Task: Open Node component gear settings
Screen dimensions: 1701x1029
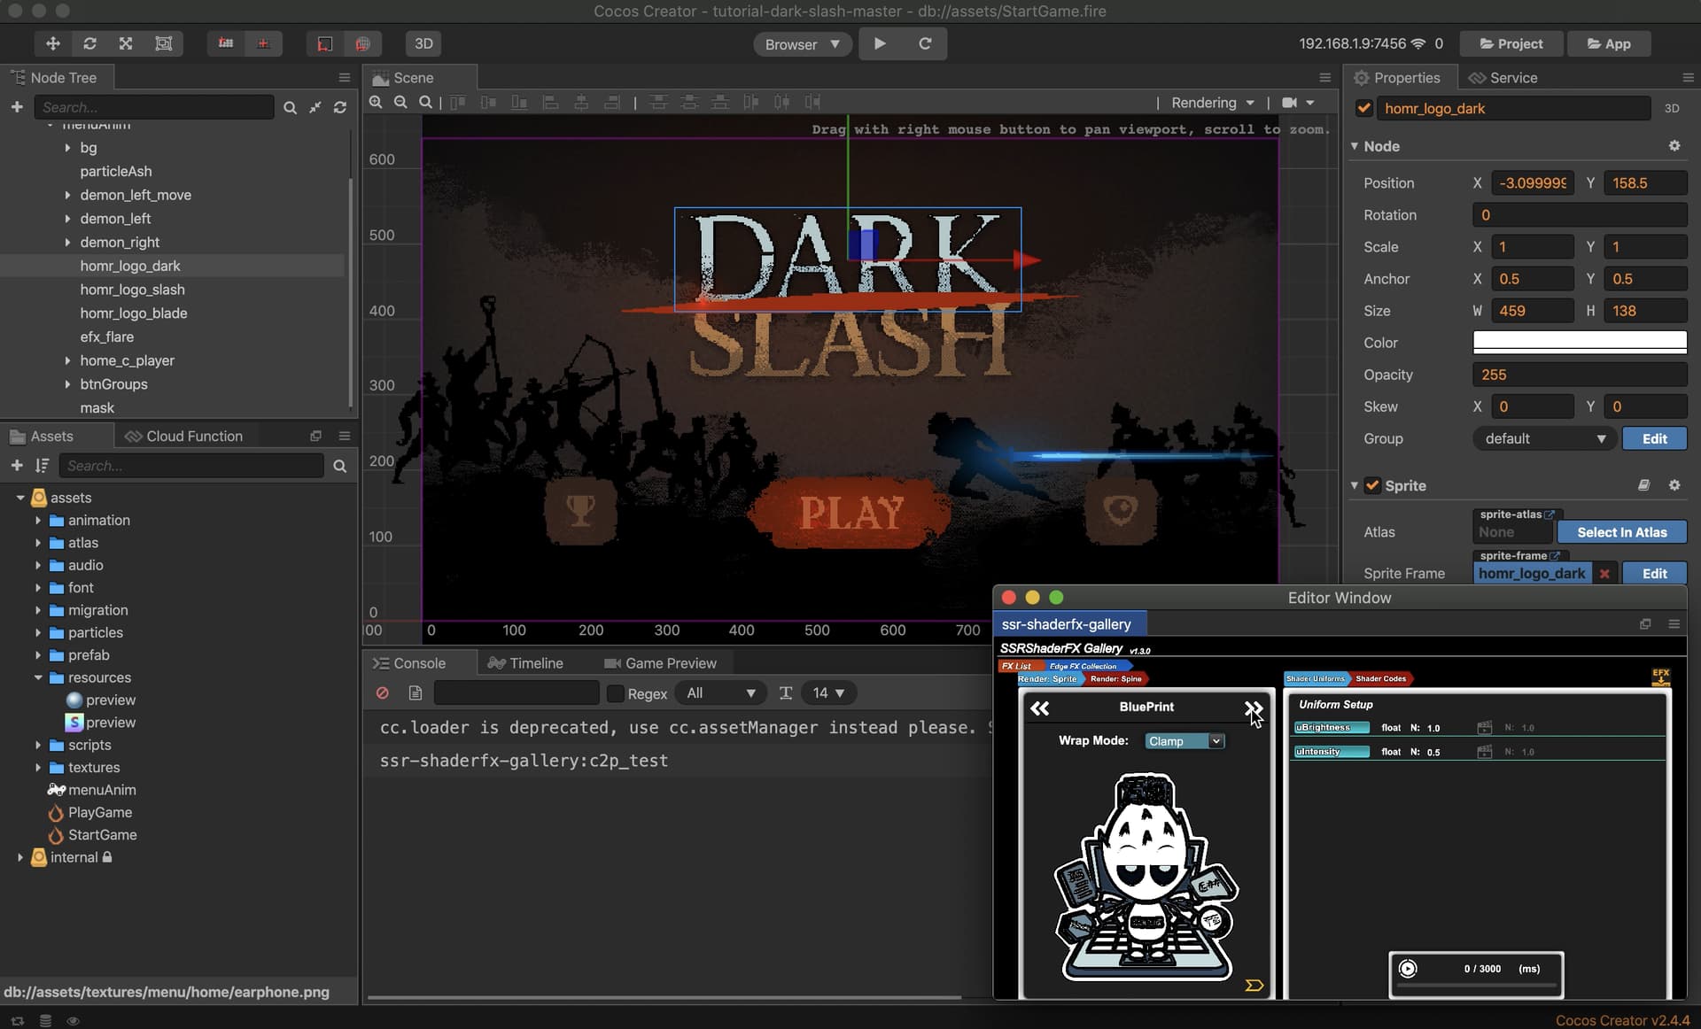Action: [x=1674, y=146]
